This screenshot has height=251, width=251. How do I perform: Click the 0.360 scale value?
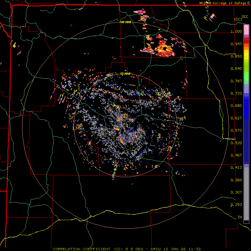236,180
